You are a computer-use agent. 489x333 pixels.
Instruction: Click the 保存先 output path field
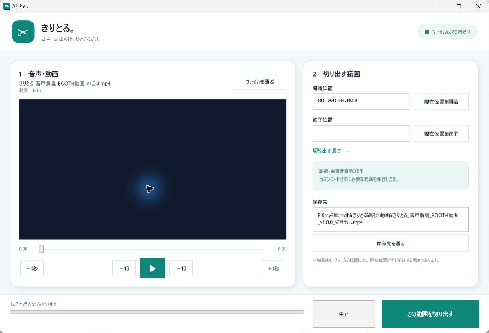click(391, 219)
